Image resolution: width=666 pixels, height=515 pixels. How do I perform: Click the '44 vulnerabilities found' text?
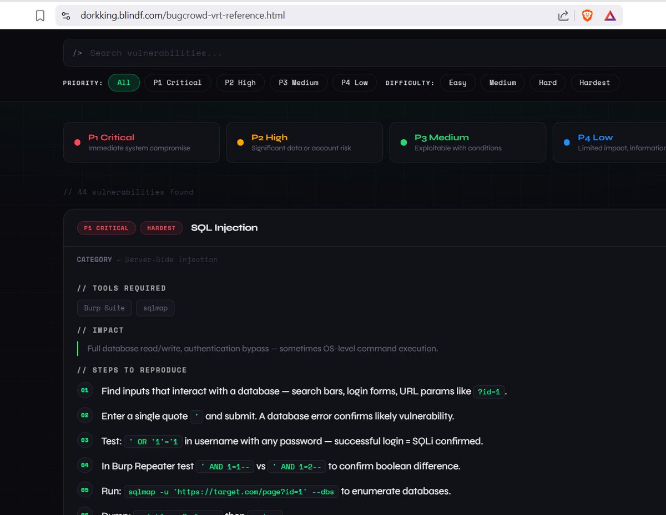tap(129, 192)
